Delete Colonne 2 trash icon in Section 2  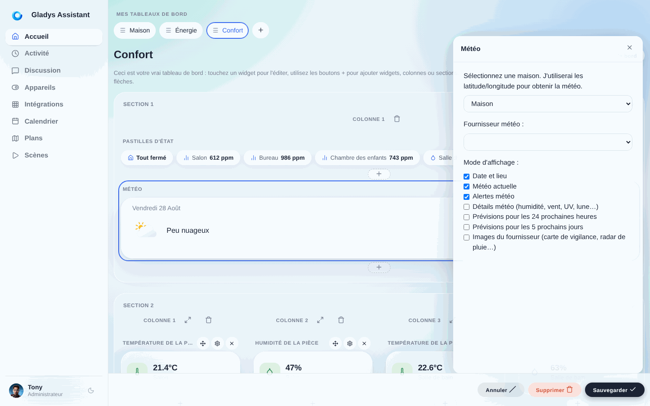pos(341,320)
